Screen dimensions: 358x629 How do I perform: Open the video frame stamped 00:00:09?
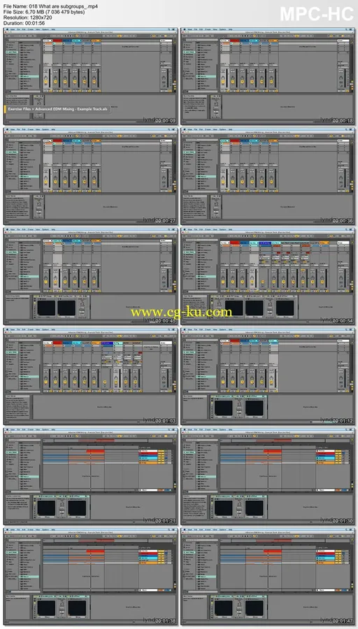click(x=90, y=76)
